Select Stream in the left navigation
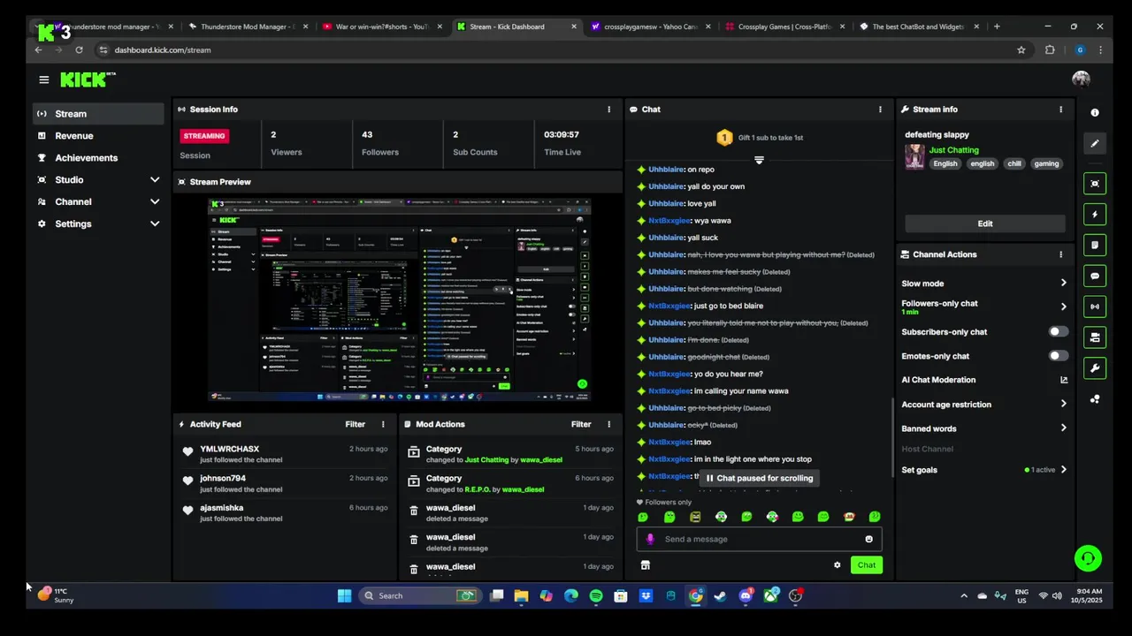This screenshot has height=636, width=1132. point(98,114)
